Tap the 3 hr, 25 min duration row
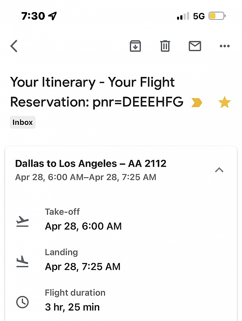Screen dimensions: 242x321 [75, 300]
